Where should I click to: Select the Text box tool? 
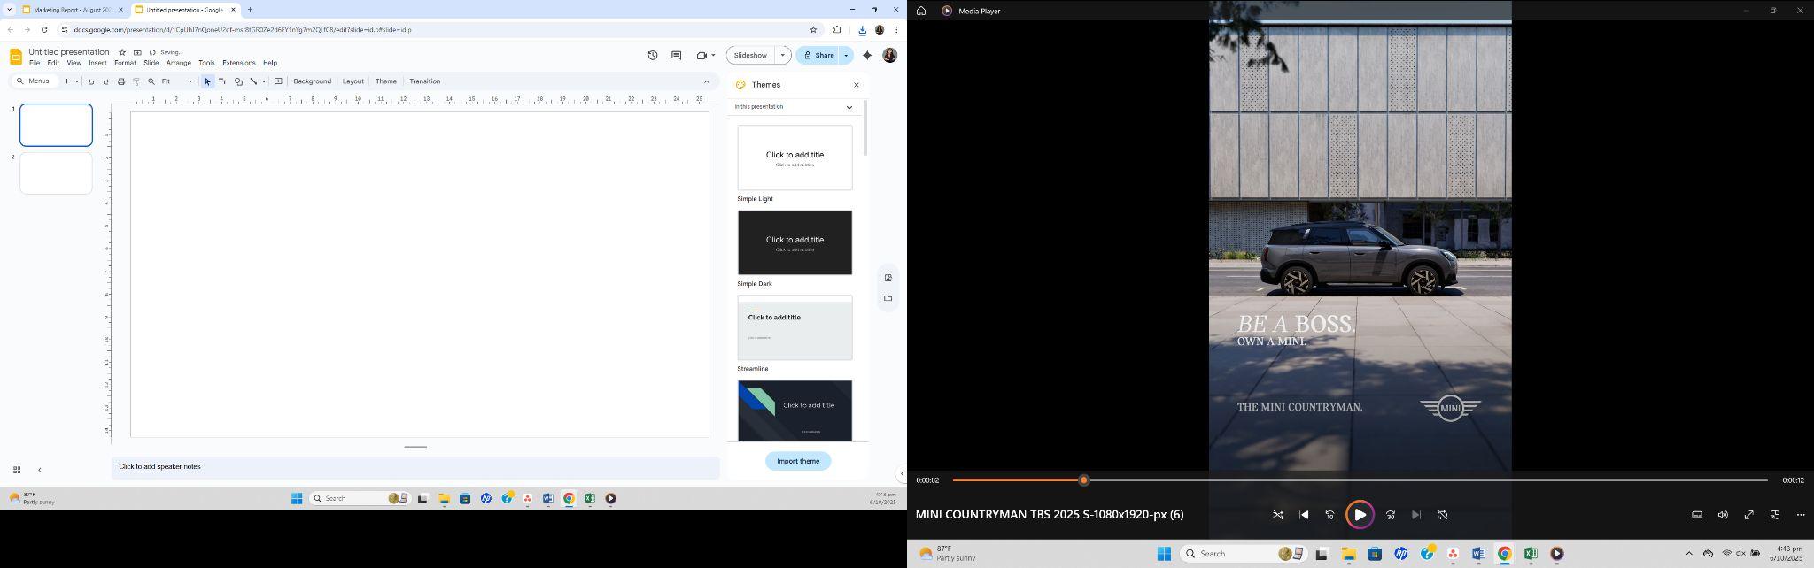pos(222,81)
